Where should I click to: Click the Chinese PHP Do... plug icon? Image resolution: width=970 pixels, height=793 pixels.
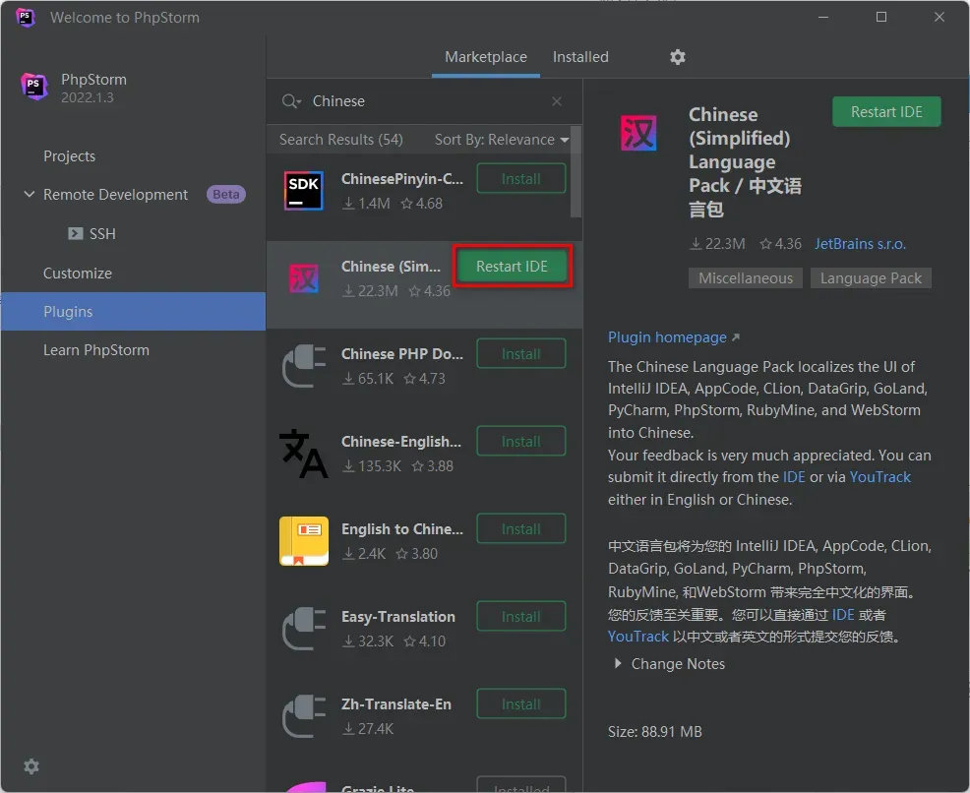coord(304,366)
